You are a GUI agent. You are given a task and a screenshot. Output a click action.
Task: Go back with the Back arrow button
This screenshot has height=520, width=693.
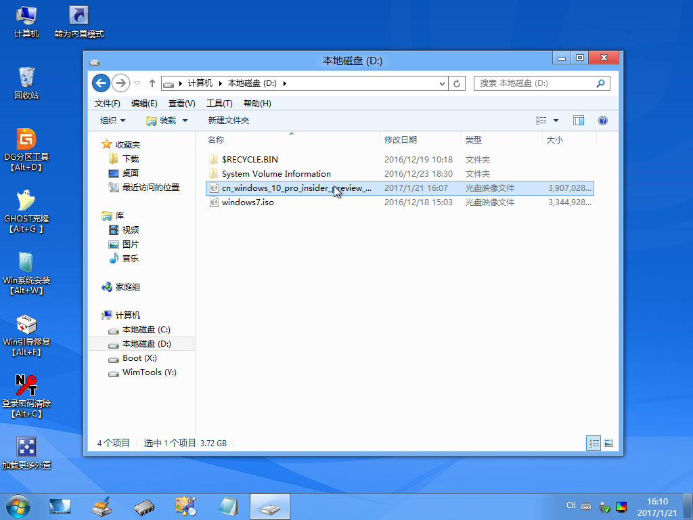click(102, 83)
